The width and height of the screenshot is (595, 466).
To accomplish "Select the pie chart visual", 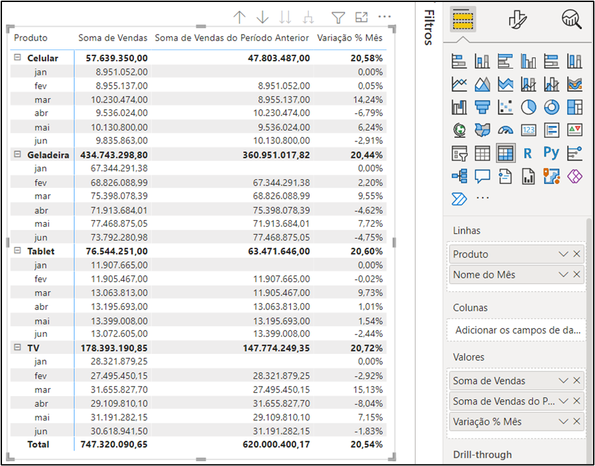I will [528, 108].
